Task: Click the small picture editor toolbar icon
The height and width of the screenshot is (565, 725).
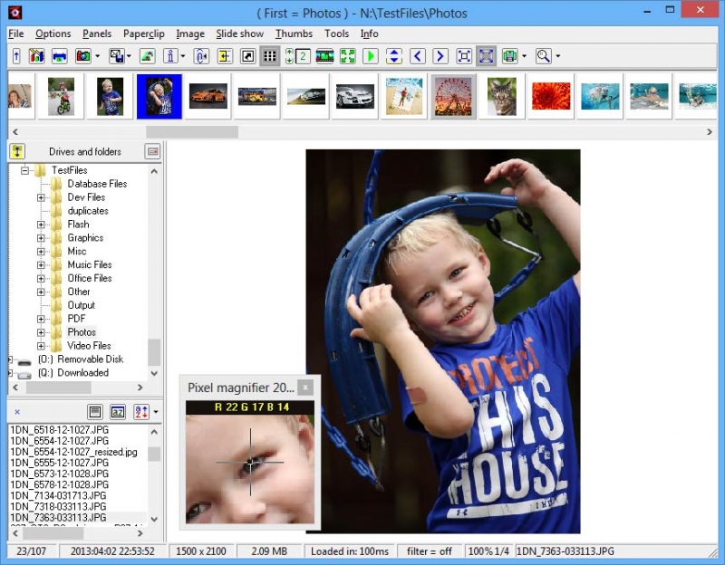Action: [147, 56]
